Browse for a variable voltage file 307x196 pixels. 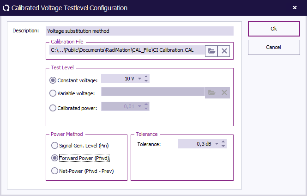(x=211, y=92)
